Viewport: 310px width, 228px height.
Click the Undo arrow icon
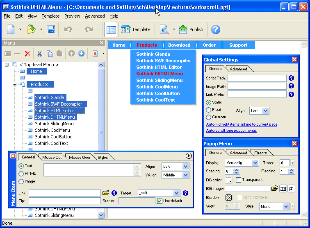tap(68, 29)
